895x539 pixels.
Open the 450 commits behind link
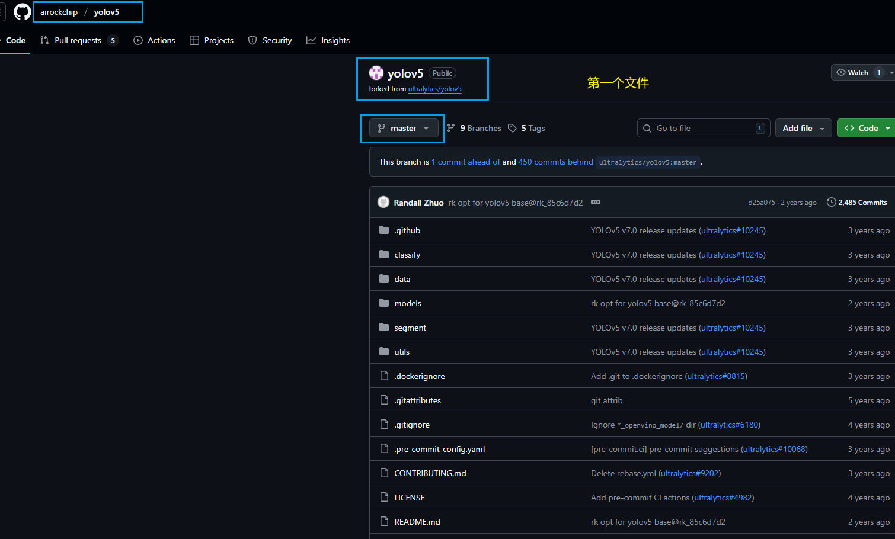click(x=555, y=162)
